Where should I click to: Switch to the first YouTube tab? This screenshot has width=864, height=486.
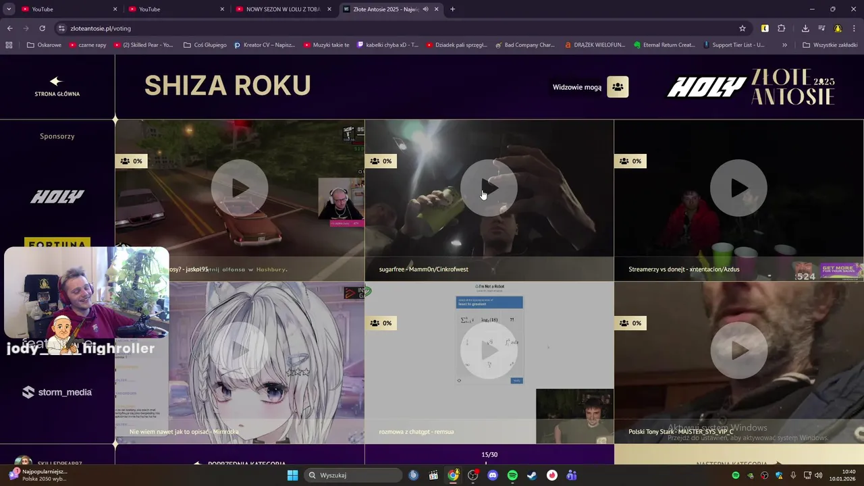[x=70, y=9]
